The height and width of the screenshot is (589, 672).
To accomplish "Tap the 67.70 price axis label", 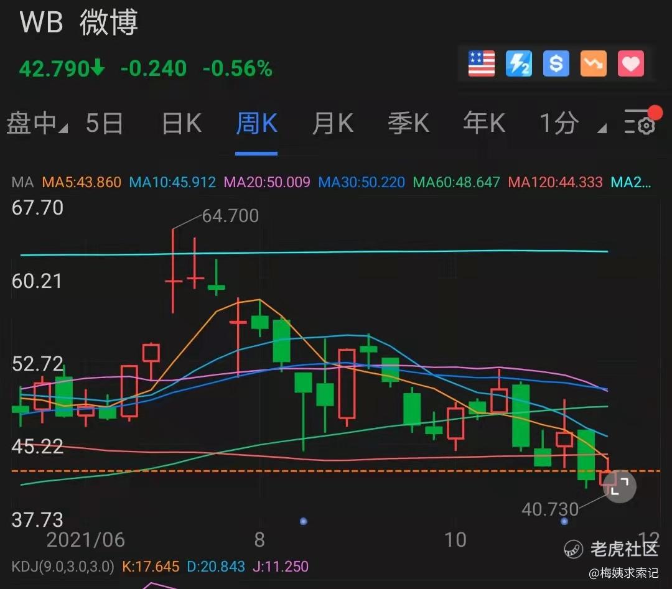I will pos(37,208).
